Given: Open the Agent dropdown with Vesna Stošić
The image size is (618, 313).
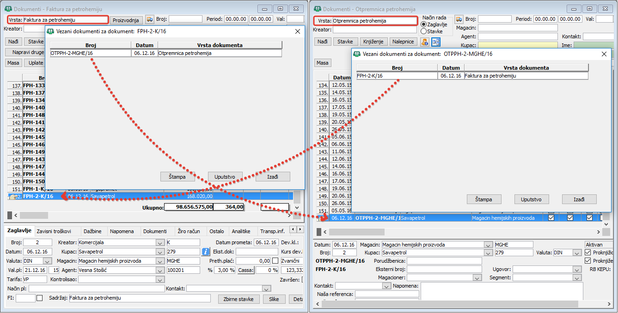Looking at the screenshot, I should (160, 270).
